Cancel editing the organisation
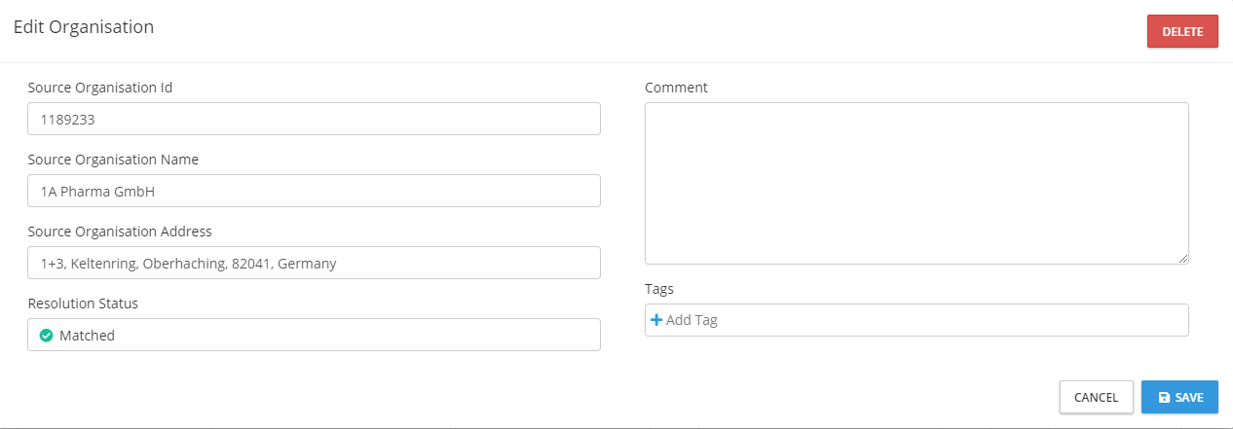Screen dimensions: 1233x429 [1096, 397]
